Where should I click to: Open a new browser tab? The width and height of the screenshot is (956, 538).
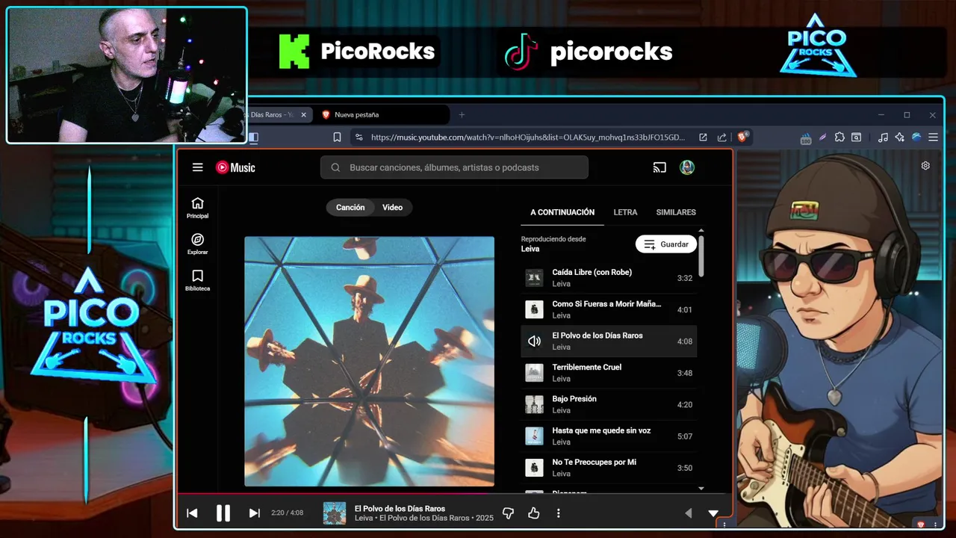[x=462, y=114]
